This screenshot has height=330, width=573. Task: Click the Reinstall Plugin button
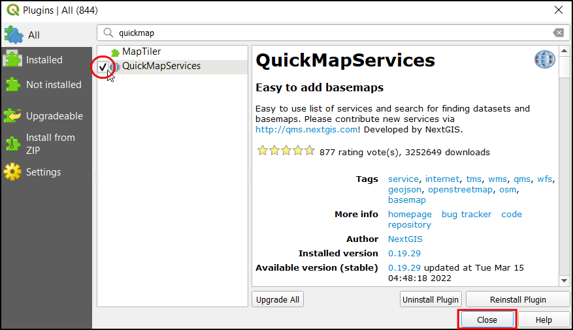click(518, 299)
